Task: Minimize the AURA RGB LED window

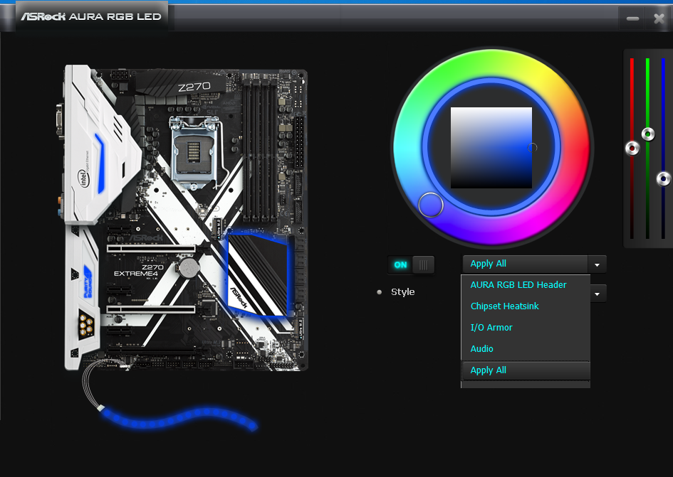Action: coord(632,19)
